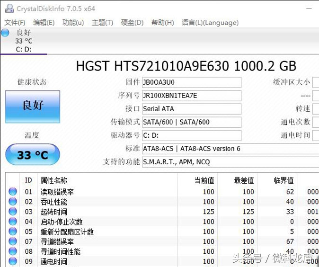Select the 读取错误率 attribute name
319x267 pixels.
coord(57,192)
